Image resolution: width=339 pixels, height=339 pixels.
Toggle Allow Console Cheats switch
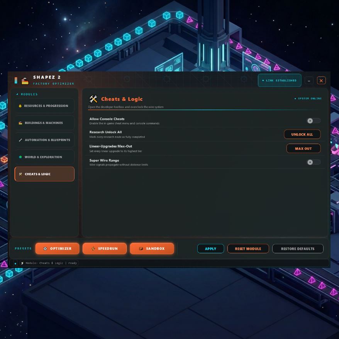click(314, 120)
